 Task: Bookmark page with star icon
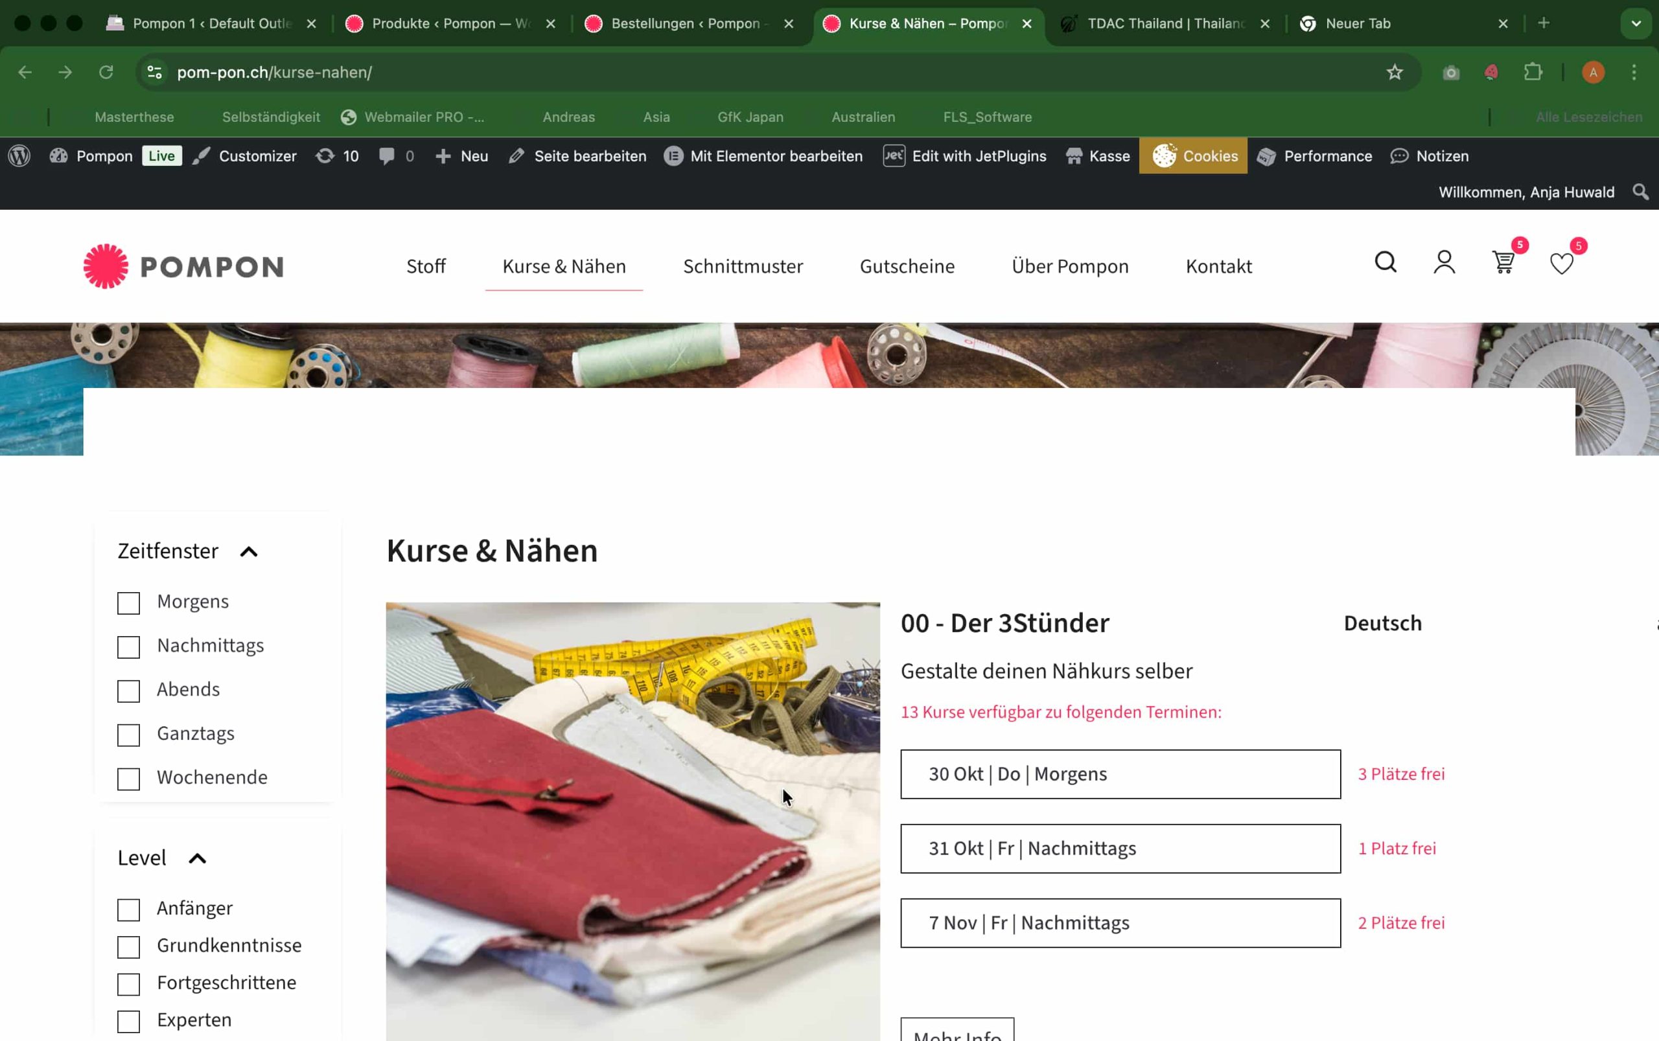[x=1395, y=73]
